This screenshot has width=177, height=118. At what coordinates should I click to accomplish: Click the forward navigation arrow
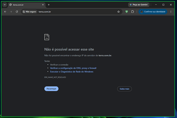[x=11, y=12]
